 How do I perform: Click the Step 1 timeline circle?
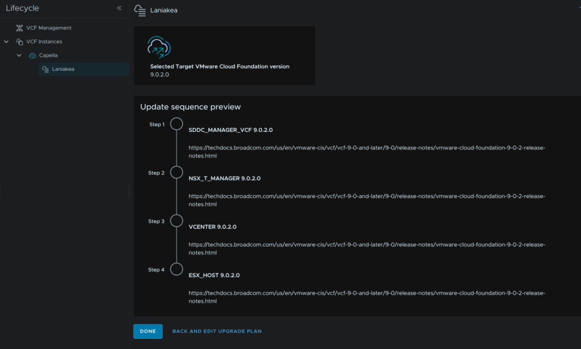pos(176,124)
